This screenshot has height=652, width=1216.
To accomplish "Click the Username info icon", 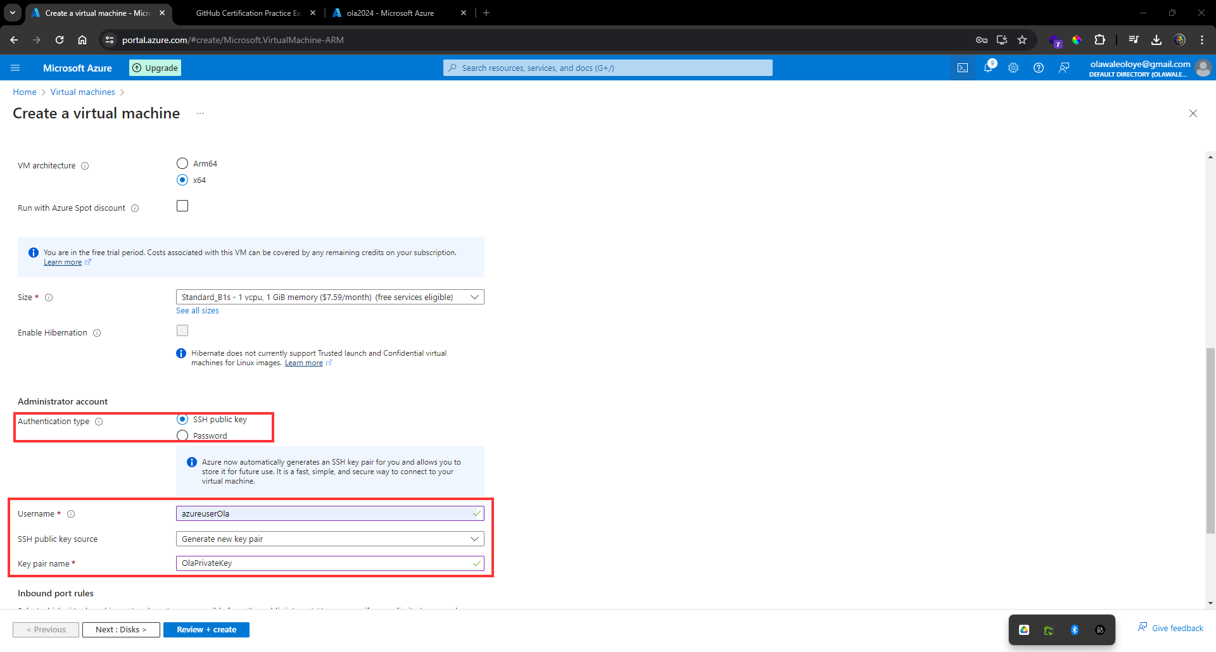I will point(71,514).
